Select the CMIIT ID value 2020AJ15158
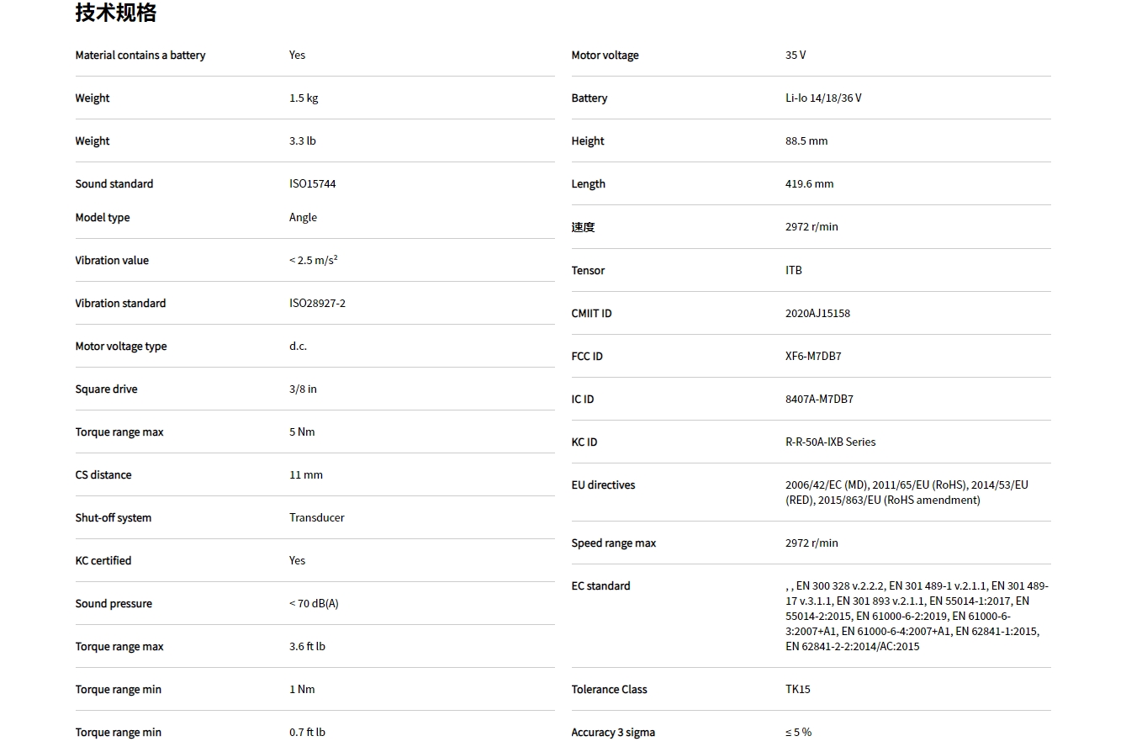Image resolution: width=1126 pixels, height=752 pixels. (817, 314)
